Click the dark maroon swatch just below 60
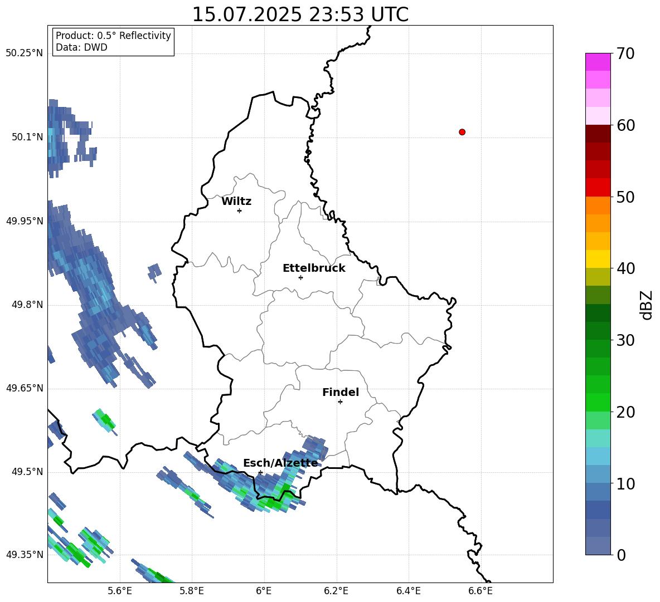660x602 pixels. point(598,134)
